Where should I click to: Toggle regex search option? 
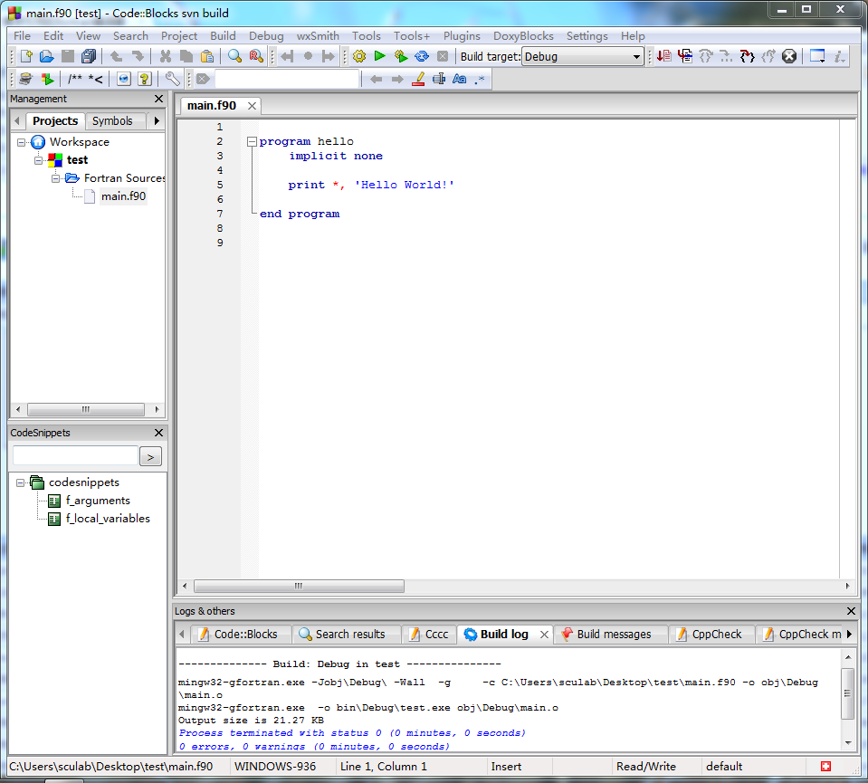[480, 79]
